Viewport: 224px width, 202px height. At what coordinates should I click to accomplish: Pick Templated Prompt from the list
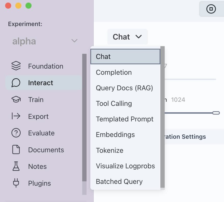[124, 119]
